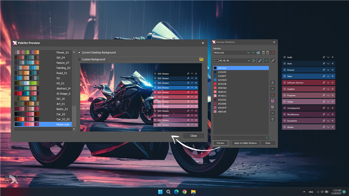Click the hamburger grip icon on Work window
The image size is (349, 196).
284,64
